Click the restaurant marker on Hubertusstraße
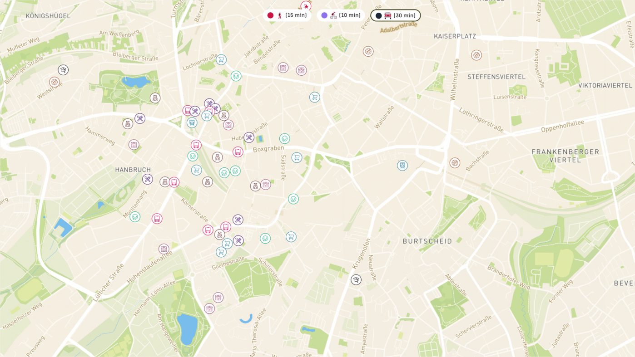The width and height of the screenshot is (635, 357). tap(248, 137)
